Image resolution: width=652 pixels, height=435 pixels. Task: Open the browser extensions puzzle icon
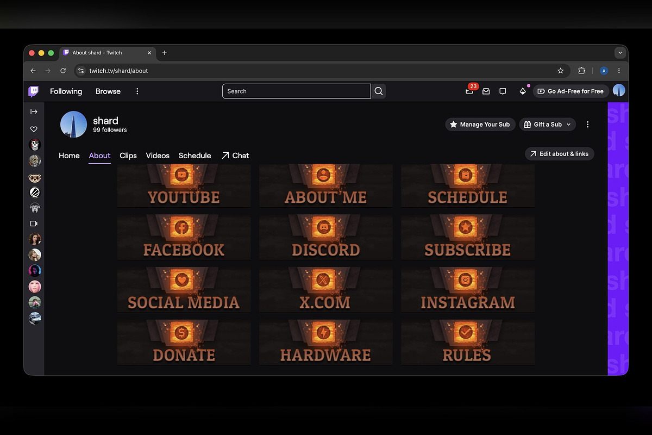581,71
